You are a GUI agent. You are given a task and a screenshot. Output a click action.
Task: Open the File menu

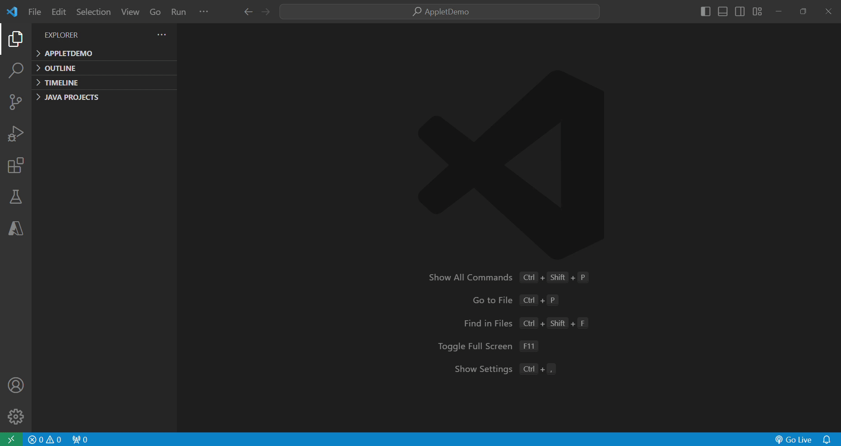35,12
